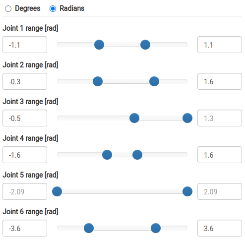Click Joint 3 lower slider handle
The image size is (245, 240).
coord(134,118)
